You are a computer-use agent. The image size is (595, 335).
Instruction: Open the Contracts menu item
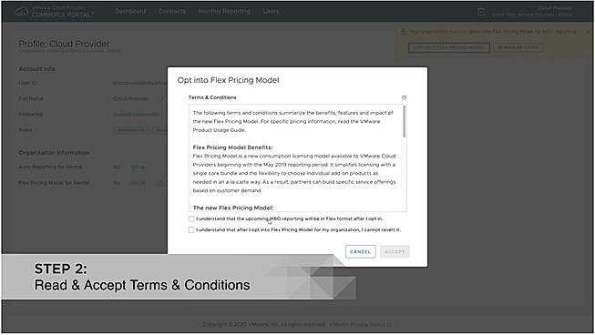tap(172, 11)
